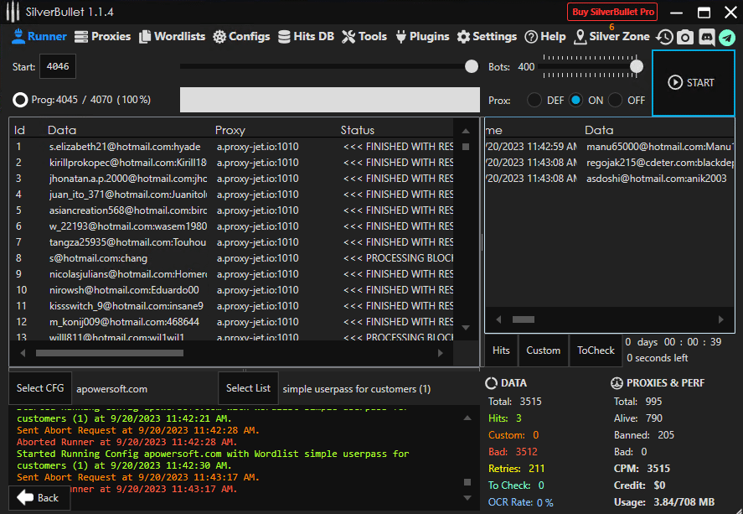
Task: Select the ON proxy radio button
Action: (x=575, y=100)
